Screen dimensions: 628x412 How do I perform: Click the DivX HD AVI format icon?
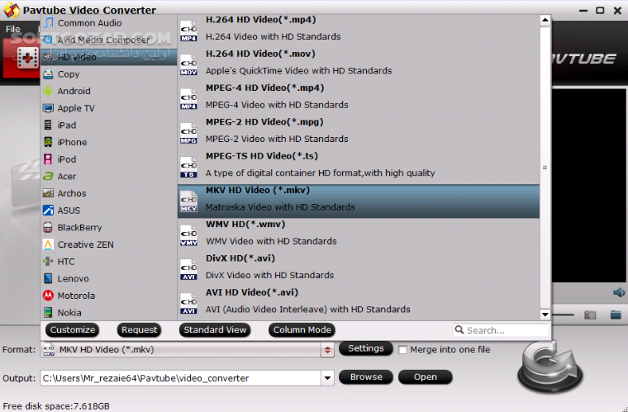(188, 270)
